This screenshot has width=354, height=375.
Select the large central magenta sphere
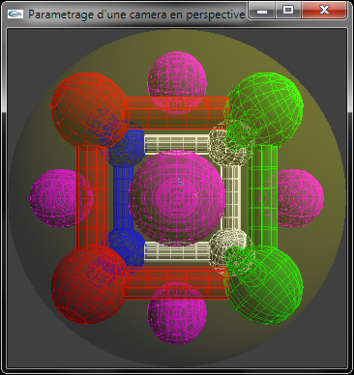pyautogui.click(x=177, y=199)
